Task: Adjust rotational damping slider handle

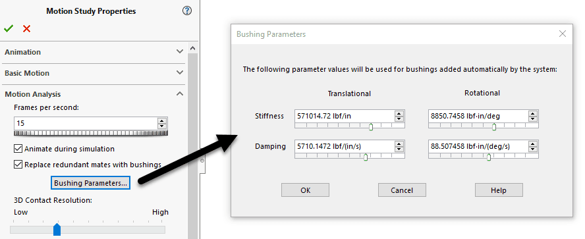Action: click(x=489, y=157)
